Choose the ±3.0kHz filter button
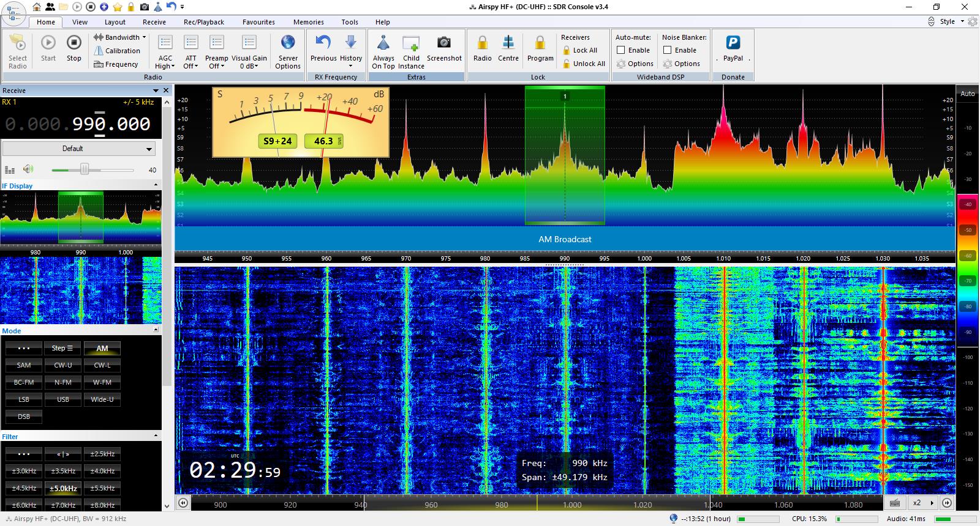This screenshot has height=526, width=980. pos(24,471)
